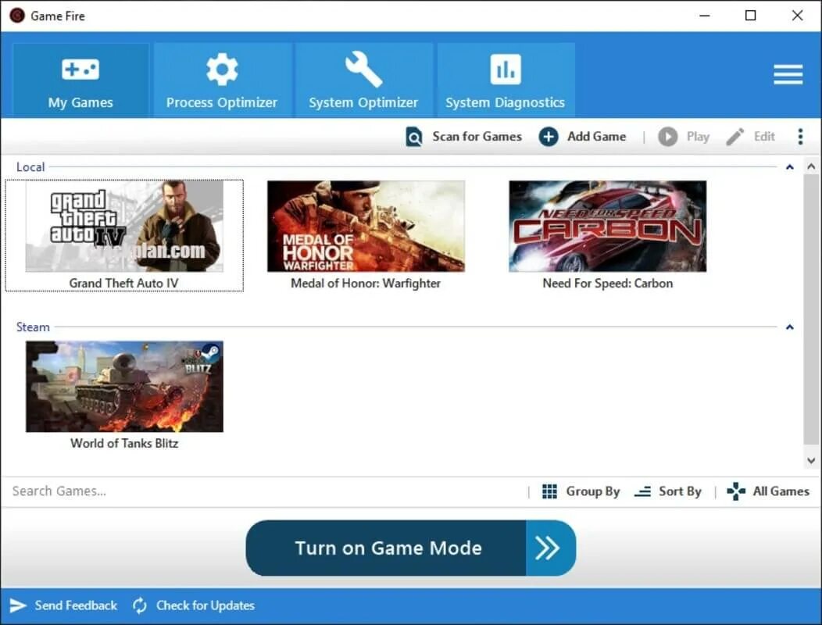Click the Add Game plus icon
Screen dimensions: 822x625
pos(549,137)
